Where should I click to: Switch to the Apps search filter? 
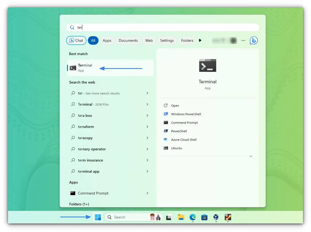tap(107, 40)
